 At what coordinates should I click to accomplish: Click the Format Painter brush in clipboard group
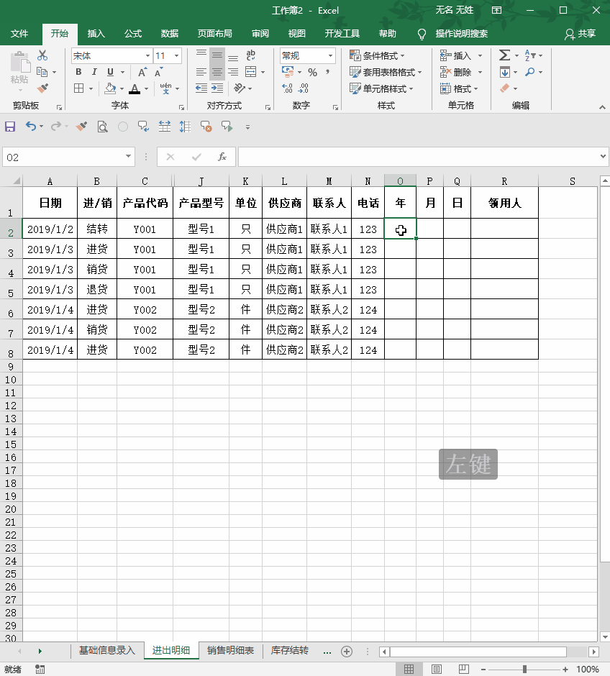[x=42, y=88]
